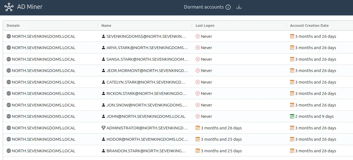Click '3 months and 25 days' last logon for BRANDON.STARK
The image size is (353, 160).
point(221,151)
